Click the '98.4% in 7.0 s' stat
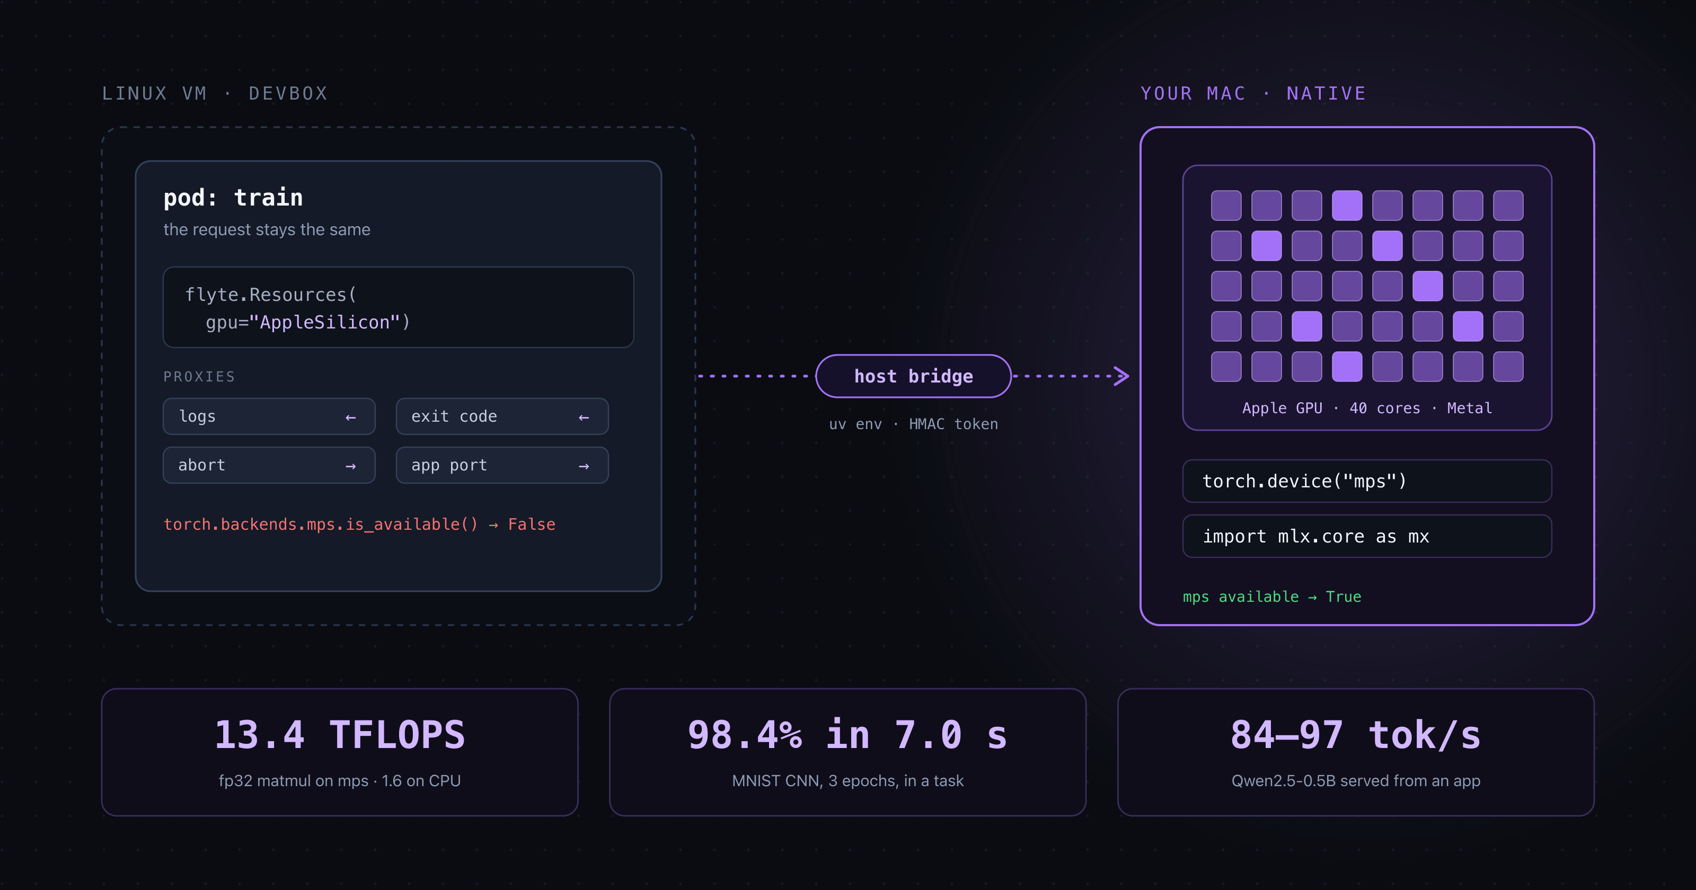This screenshot has height=890, width=1696. pos(847,735)
